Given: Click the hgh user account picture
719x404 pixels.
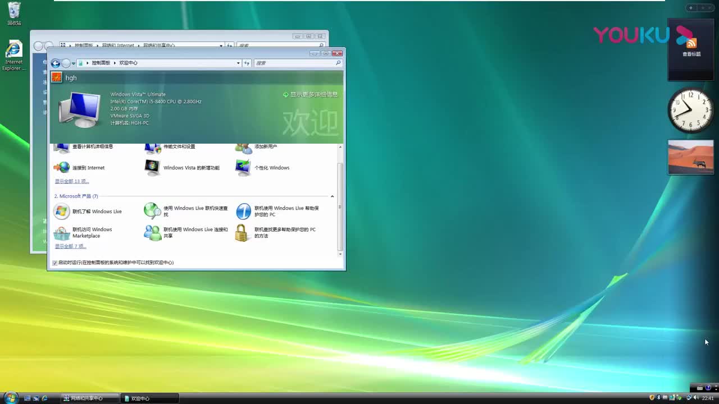Looking at the screenshot, I should pyautogui.click(x=56, y=77).
